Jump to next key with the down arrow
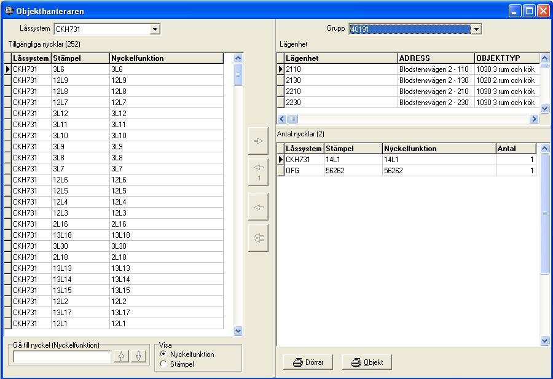This screenshot has width=553, height=379. pyautogui.click(x=138, y=356)
